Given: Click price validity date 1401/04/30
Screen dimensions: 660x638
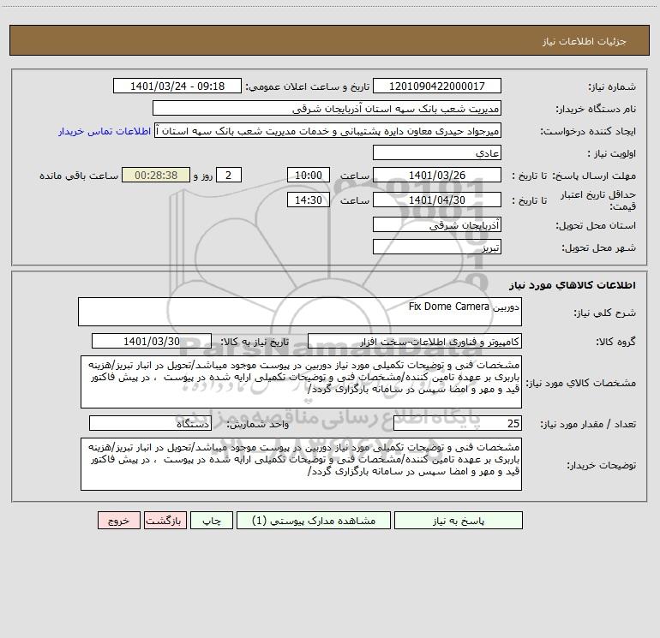Looking at the screenshot, I should [x=437, y=200].
